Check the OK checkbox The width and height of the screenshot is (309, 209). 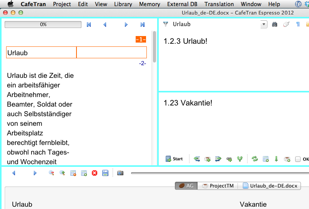pyautogui.click(x=297, y=159)
